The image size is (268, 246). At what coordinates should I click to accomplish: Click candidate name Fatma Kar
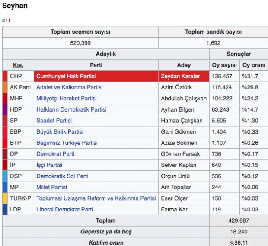174,210
